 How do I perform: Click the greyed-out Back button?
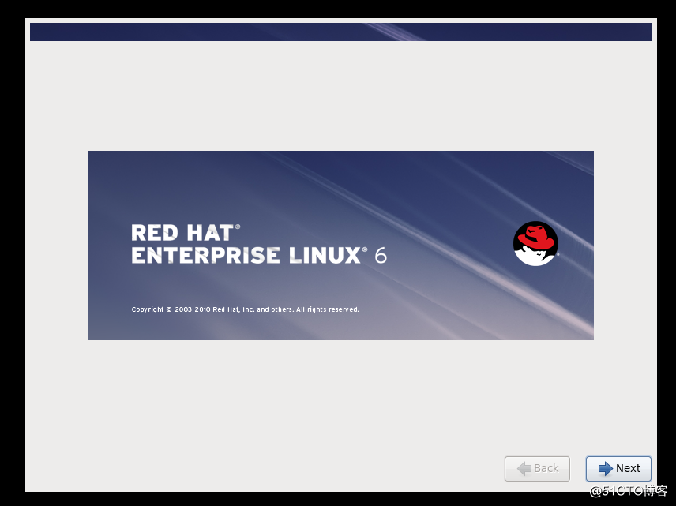pos(537,468)
